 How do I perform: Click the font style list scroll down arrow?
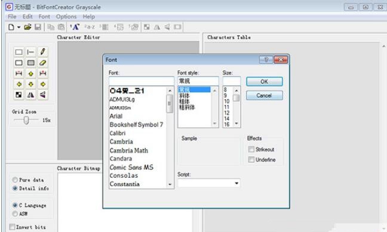click(x=214, y=123)
